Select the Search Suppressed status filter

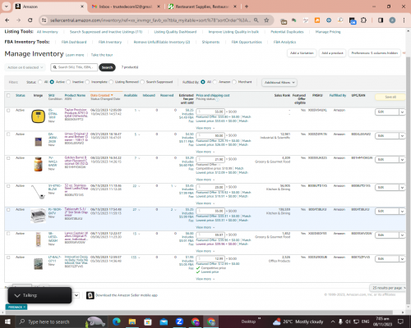click(x=142, y=82)
